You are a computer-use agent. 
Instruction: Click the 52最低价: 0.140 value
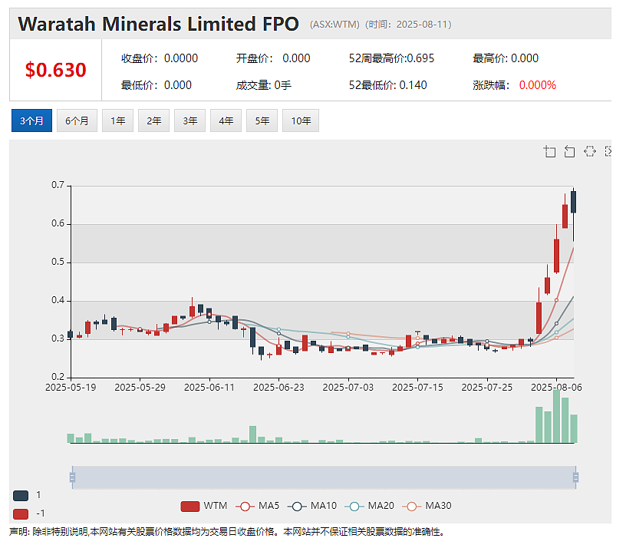point(387,85)
